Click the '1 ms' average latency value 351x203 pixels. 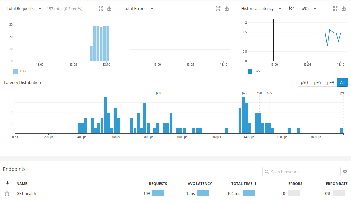[x=190, y=193]
